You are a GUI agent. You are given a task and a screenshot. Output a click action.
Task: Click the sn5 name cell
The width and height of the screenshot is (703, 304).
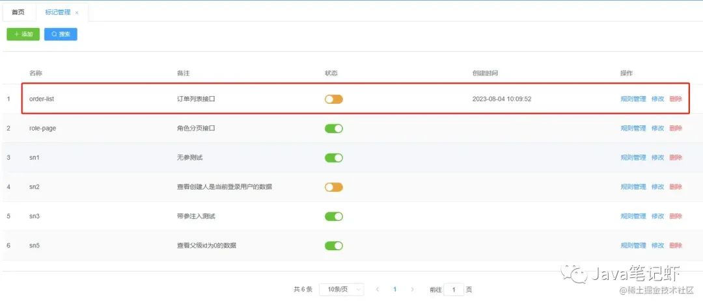34,246
